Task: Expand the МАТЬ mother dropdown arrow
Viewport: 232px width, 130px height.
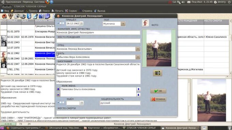Action: [x=138, y=57]
